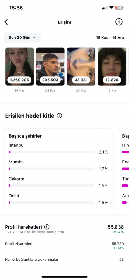Open the info icon beside Erişim title
The height and width of the screenshot is (280, 129).
(119, 22)
